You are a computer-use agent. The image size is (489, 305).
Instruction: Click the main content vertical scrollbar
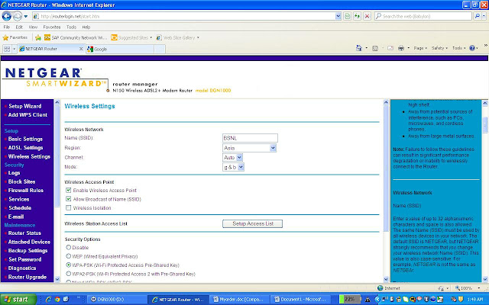[x=386, y=168]
